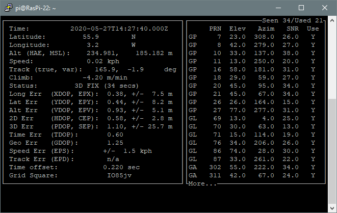337x213 pixels.
Task: Click the longitude value 3.2
Action: pyautogui.click(x=93, y=45)
